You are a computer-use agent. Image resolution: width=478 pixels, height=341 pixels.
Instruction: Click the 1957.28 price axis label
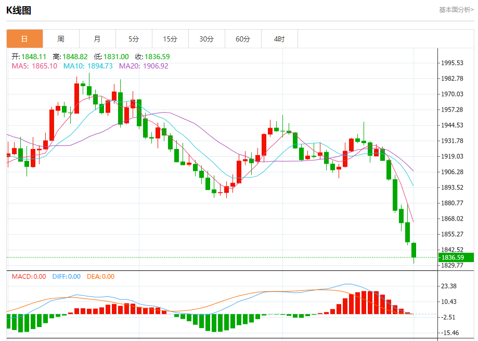click(453, 110)
